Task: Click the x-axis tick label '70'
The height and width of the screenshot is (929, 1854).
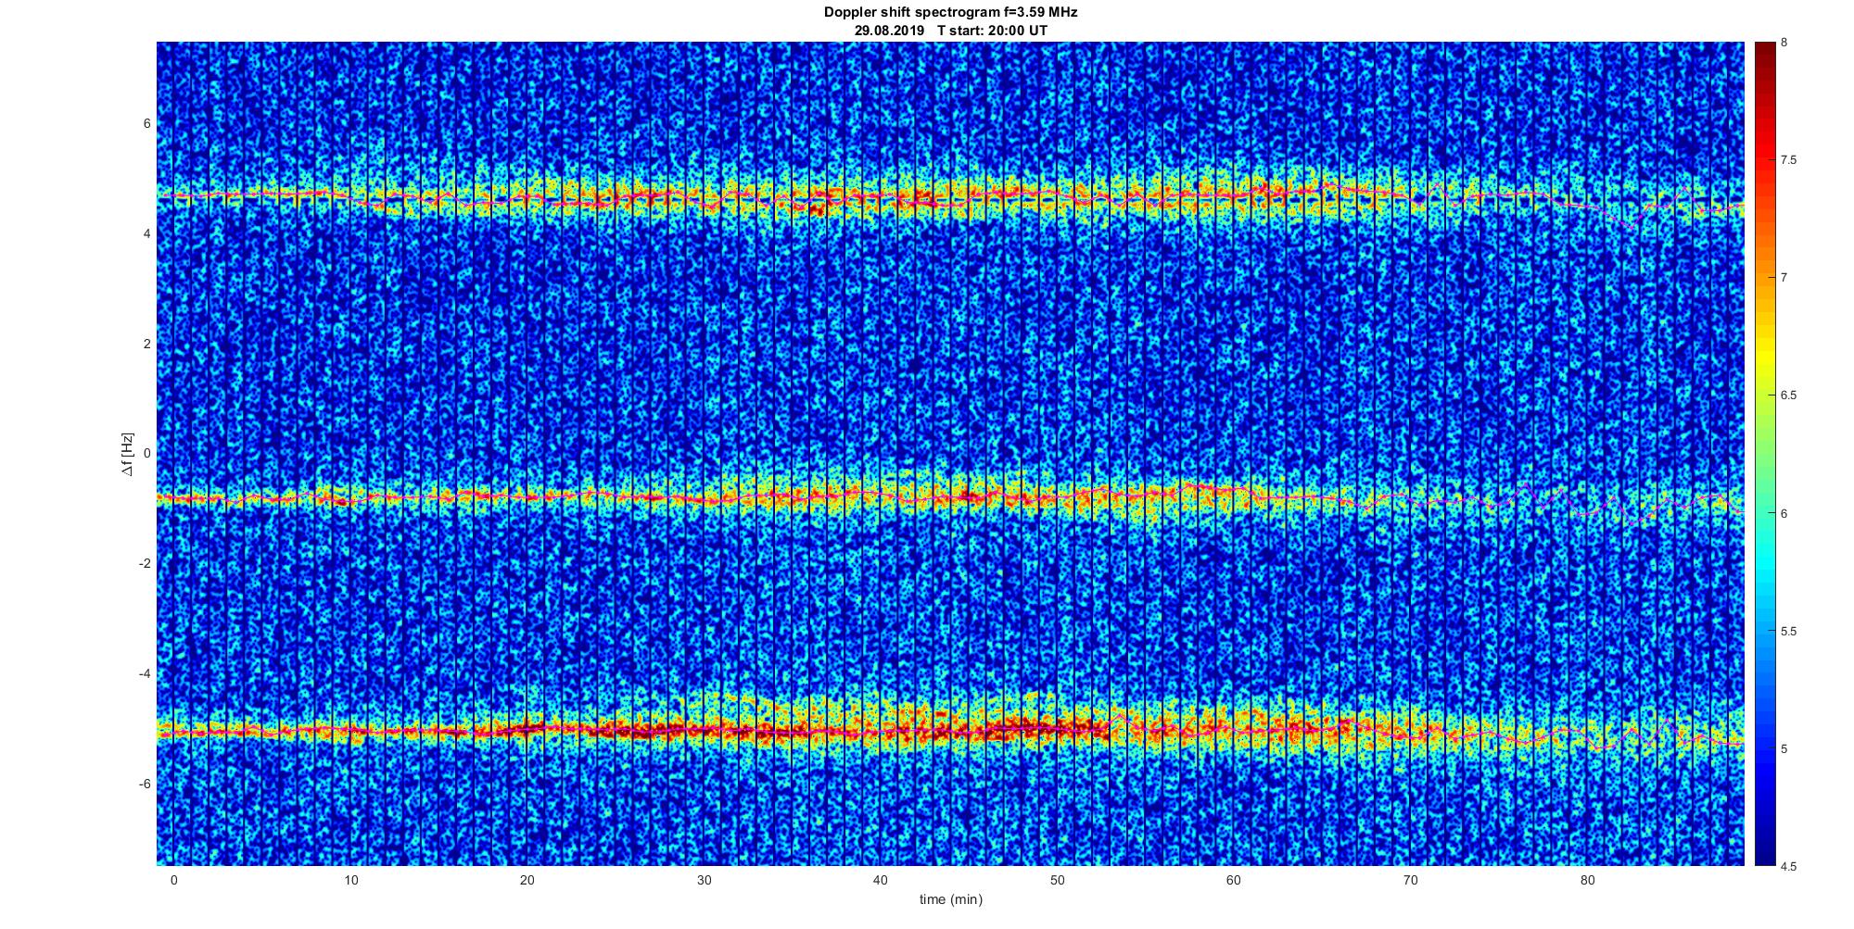Action: point(1411,880)
